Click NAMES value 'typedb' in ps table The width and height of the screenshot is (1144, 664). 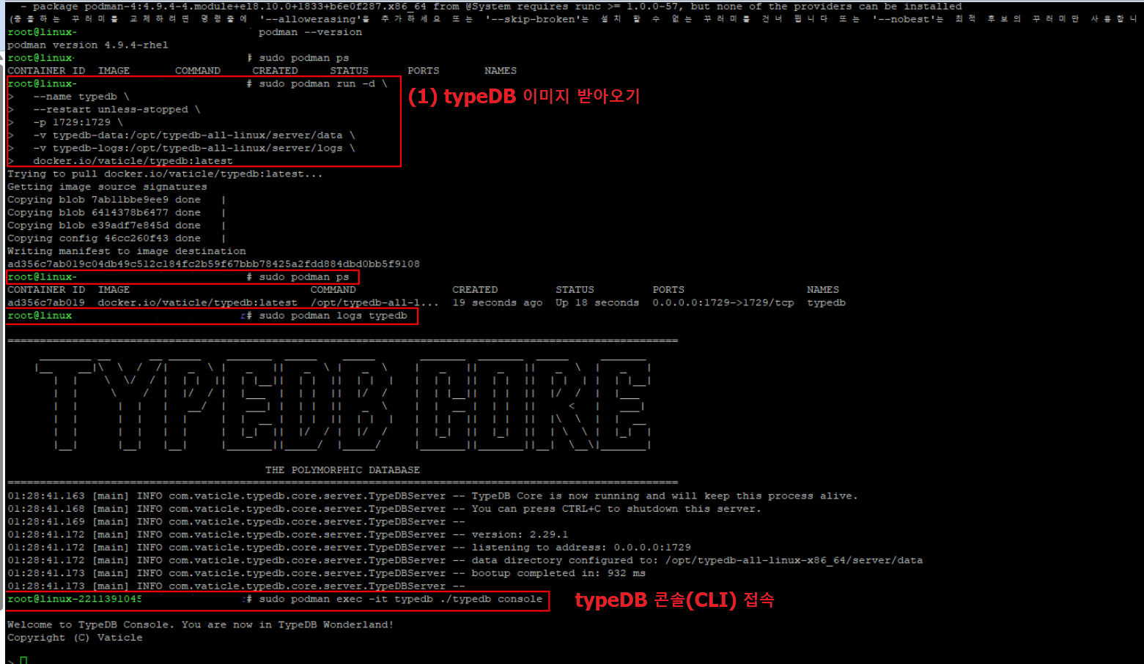(826, 303)
